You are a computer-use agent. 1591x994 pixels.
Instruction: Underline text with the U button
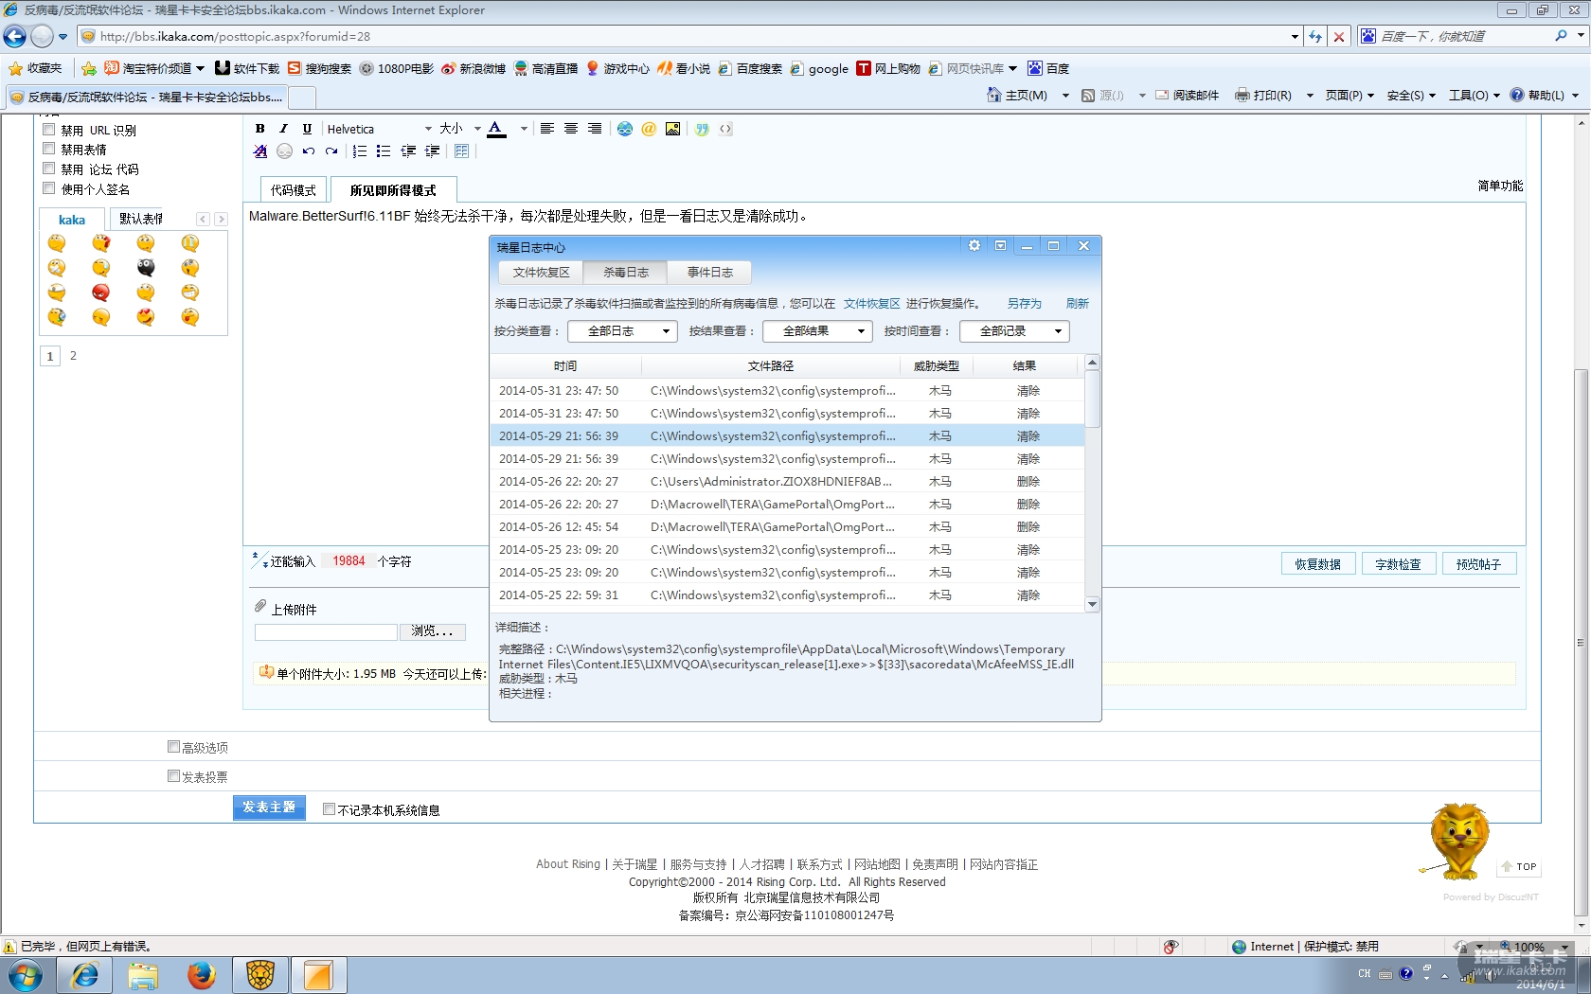(x=307, y=129)
